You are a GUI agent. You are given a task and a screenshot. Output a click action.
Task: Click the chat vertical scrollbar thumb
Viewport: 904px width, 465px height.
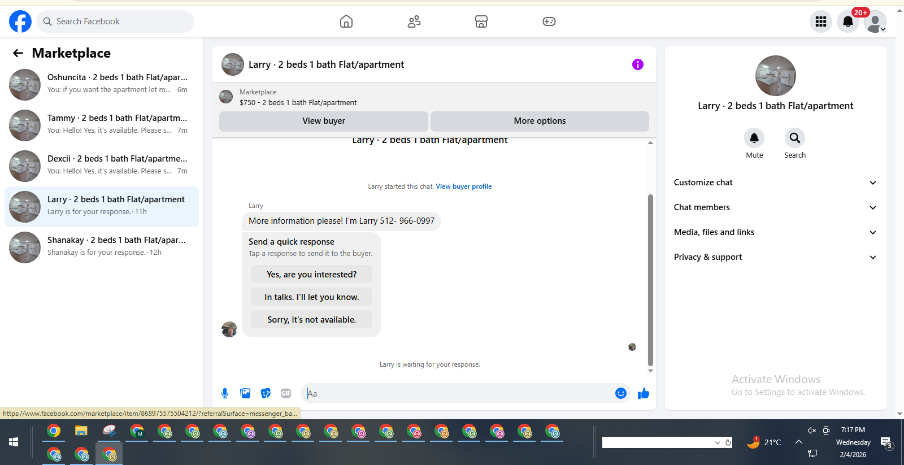coord(650,280)
